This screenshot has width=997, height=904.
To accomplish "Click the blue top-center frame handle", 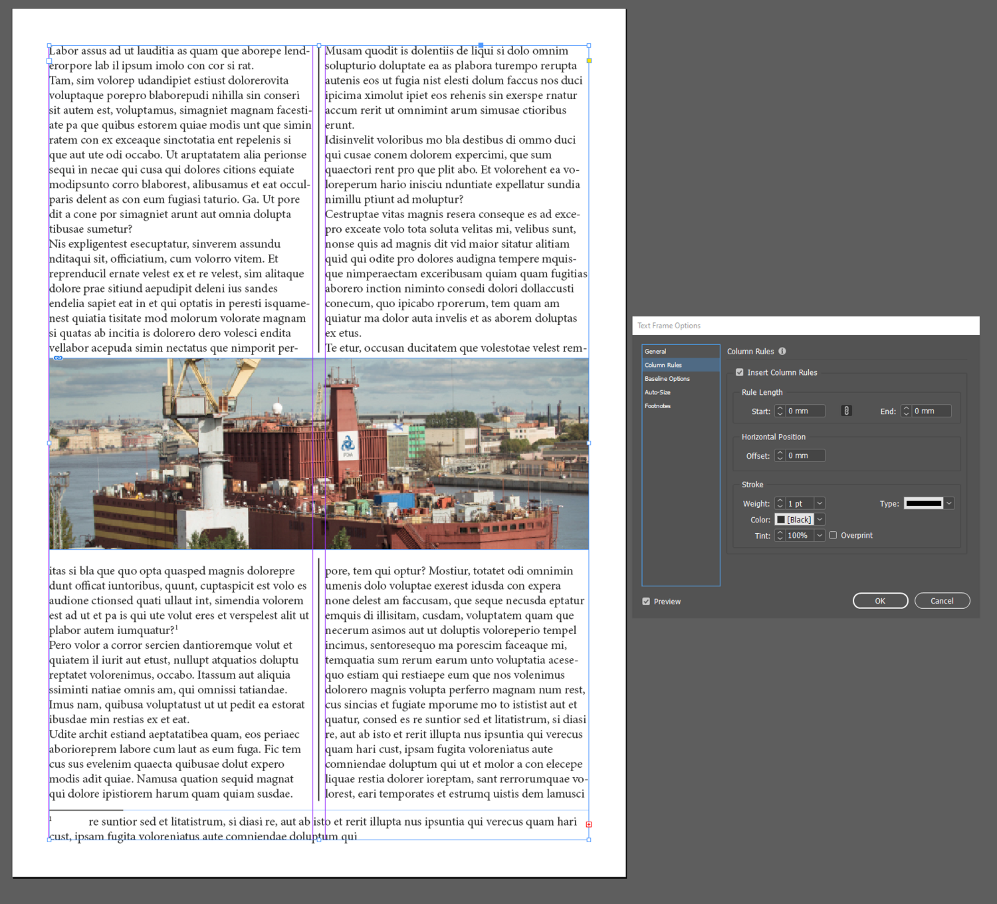I will coord(481,45).
